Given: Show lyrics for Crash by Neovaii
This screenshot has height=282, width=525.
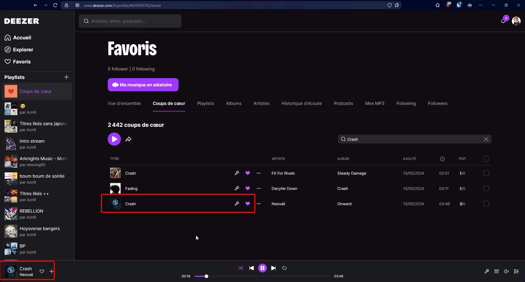Looking at the screenshot, I should [x=237, y=204].
